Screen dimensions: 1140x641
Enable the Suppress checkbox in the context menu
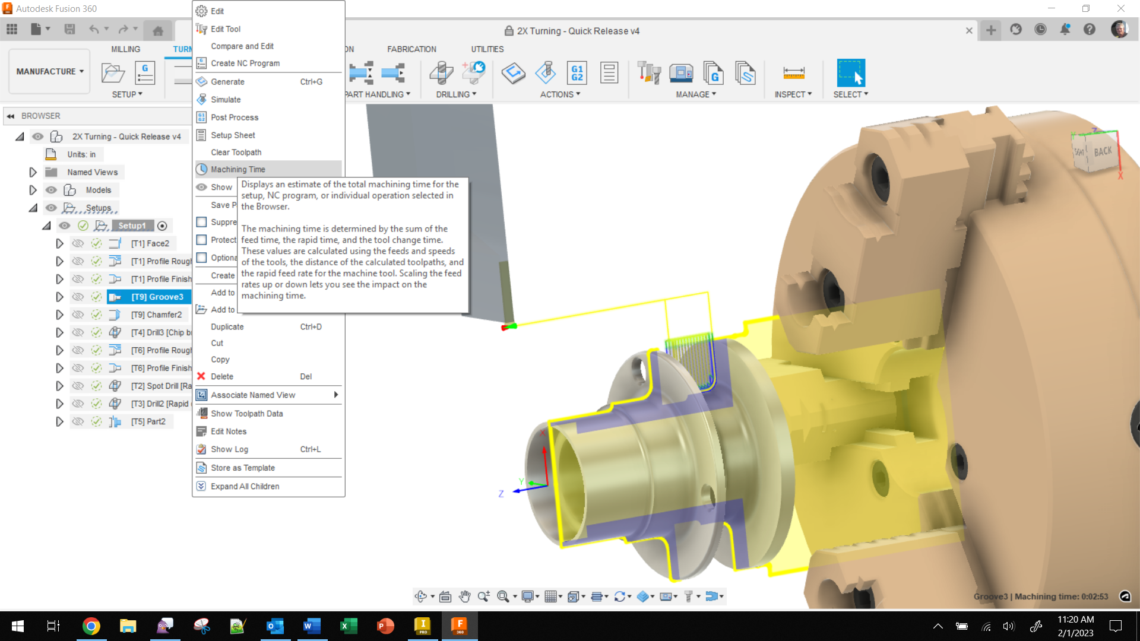[x=202, y=221]
